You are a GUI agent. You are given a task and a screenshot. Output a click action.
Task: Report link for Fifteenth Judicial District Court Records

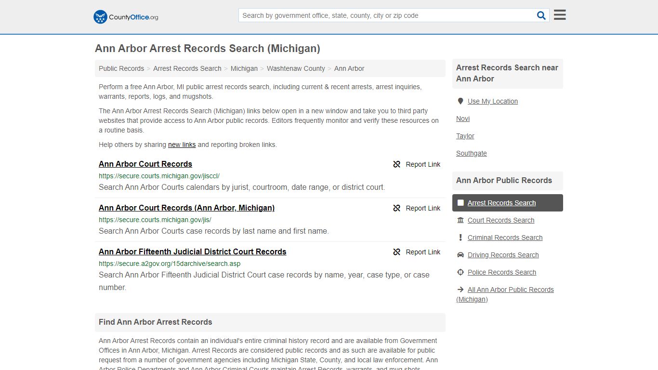[x=423, y=252]
